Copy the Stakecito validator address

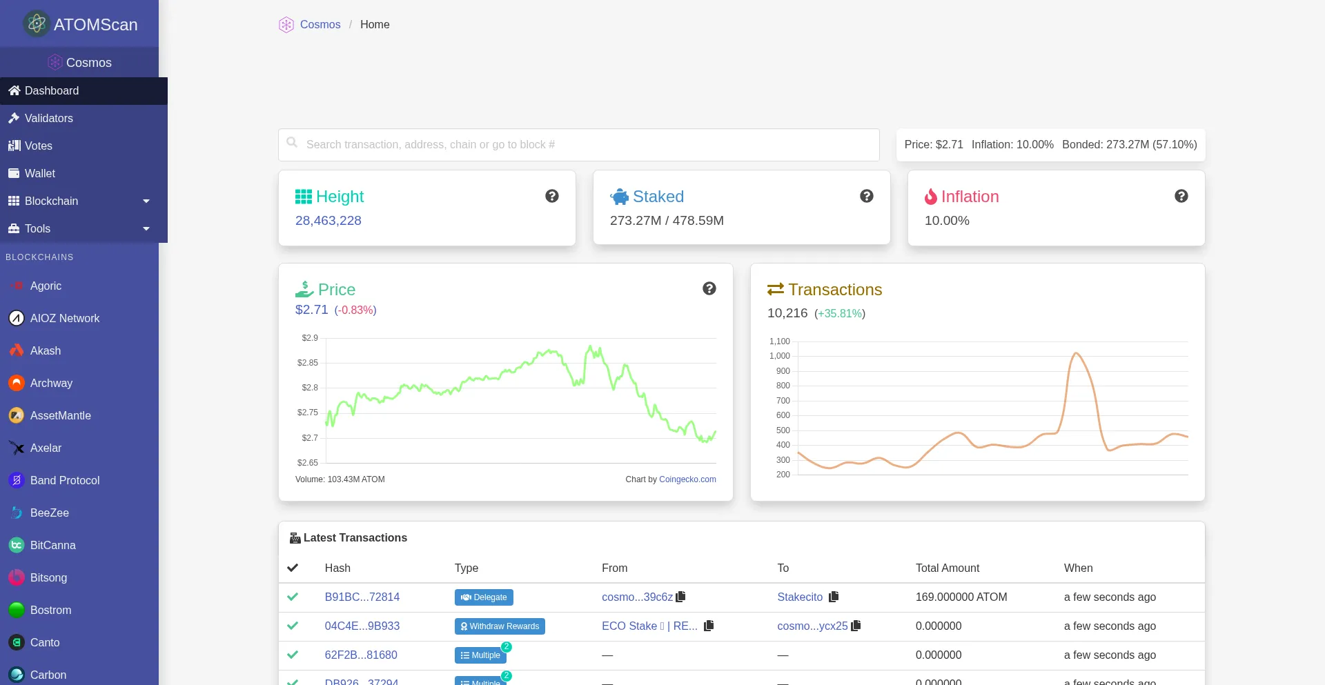pos(834,597)
